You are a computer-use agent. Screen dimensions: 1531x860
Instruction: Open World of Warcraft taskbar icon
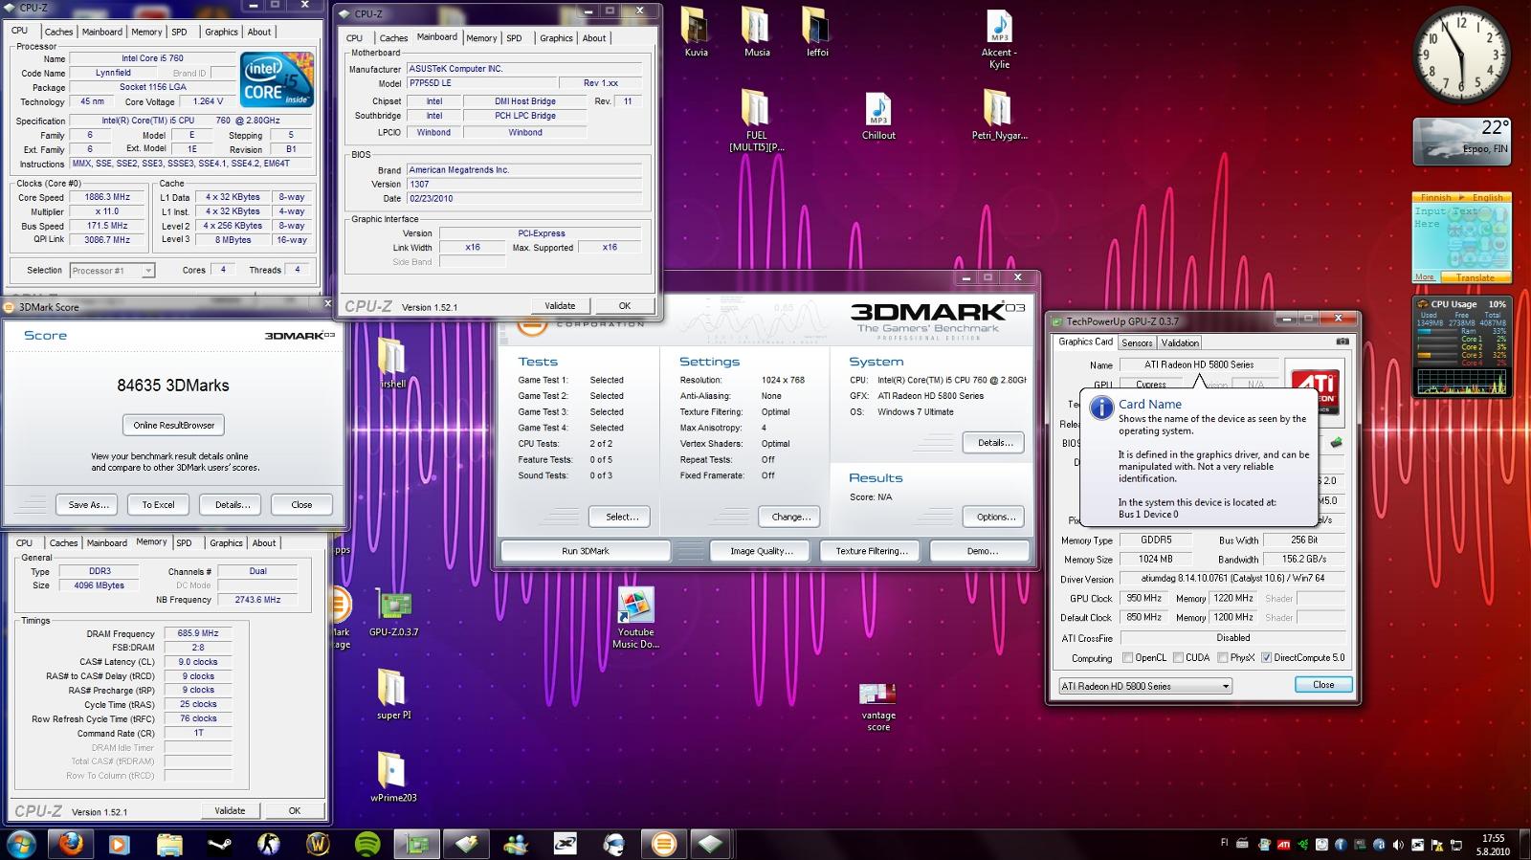(x=318, y=844)
